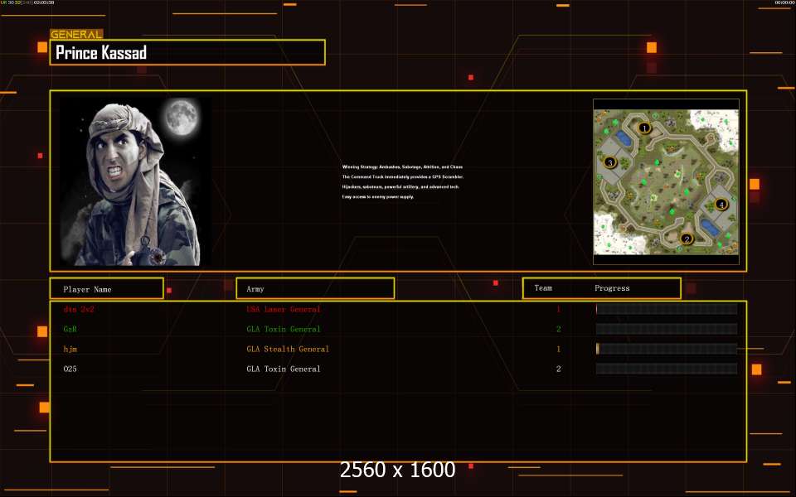The height and width of the screenshot is (497, 796).
Task: Click Prince Kassad's portrait image
Action: click(x=135, y=181)
